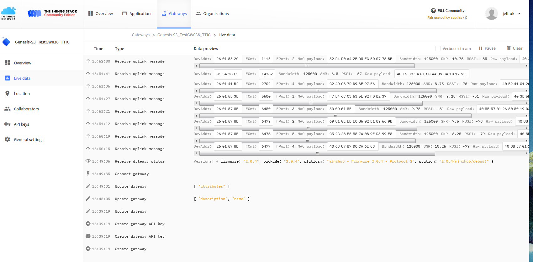
Task: Click the API keys key icon
Action: point(7,124)
